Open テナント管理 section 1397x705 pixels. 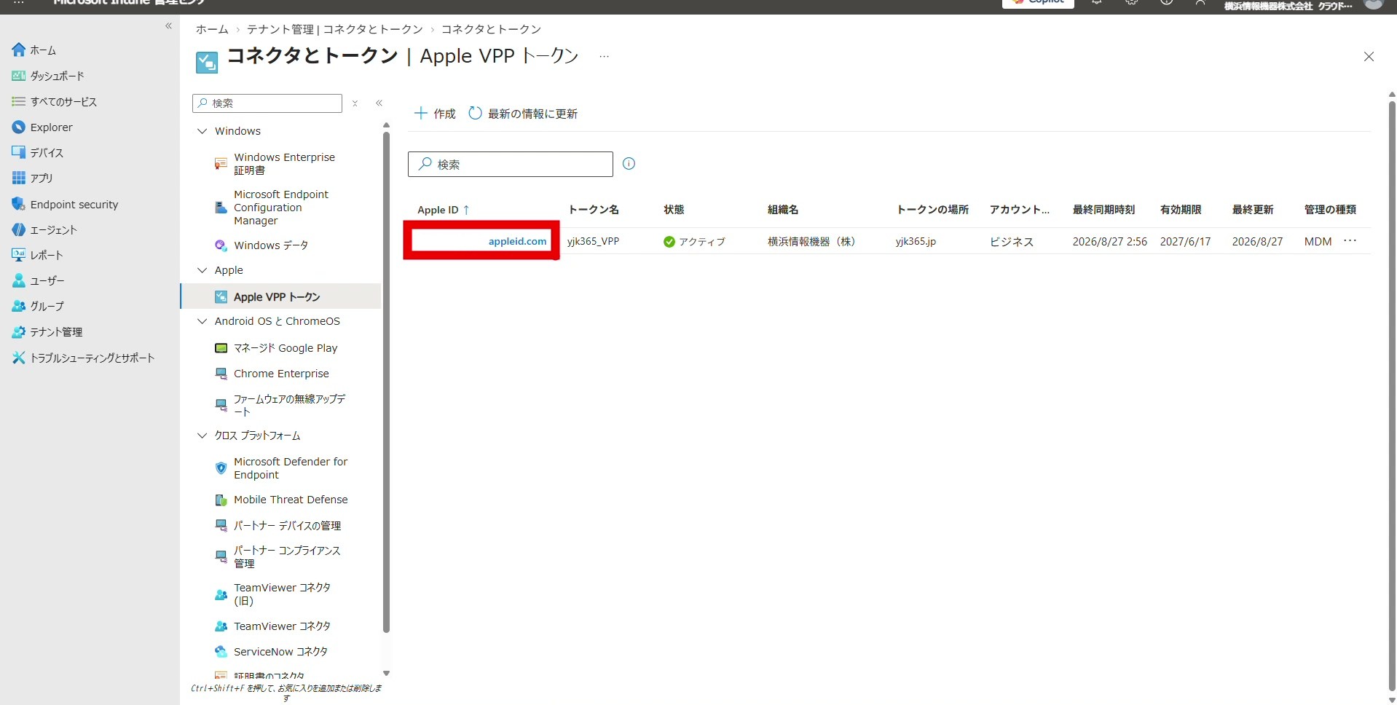pyautogui.click(x=47, y=331)
